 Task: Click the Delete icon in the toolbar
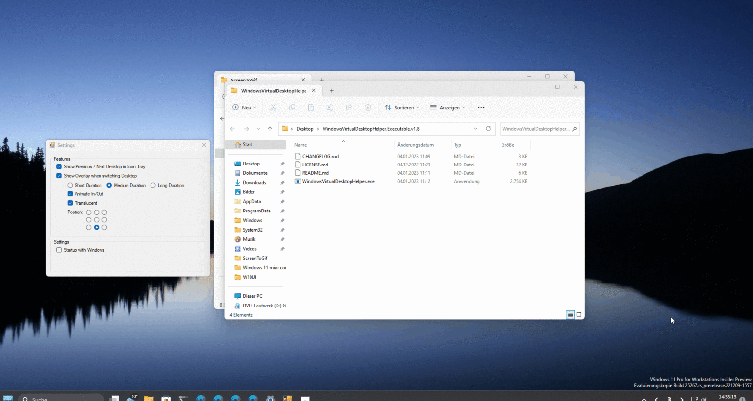368,107
